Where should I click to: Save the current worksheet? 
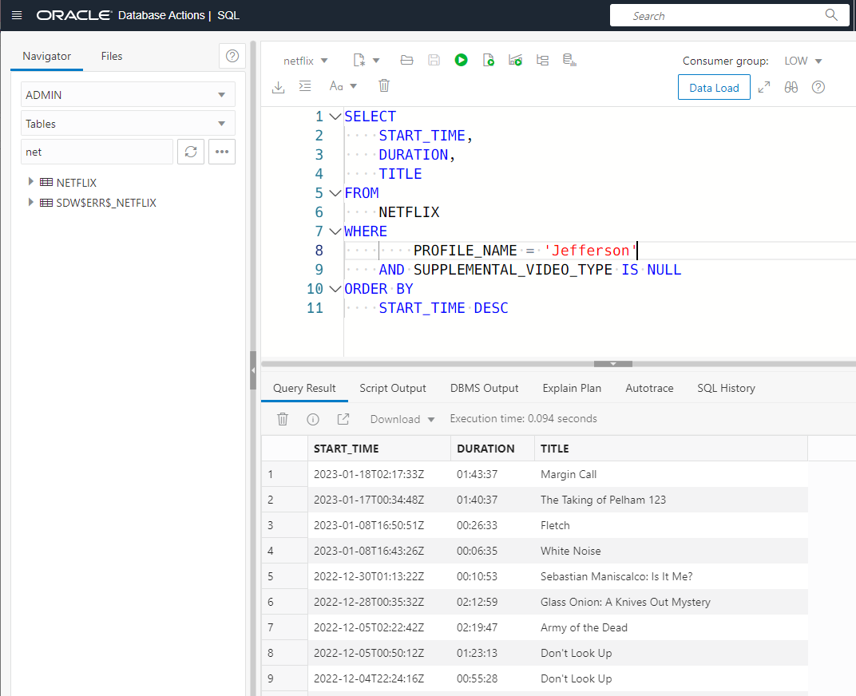click(x=434, y=60)
